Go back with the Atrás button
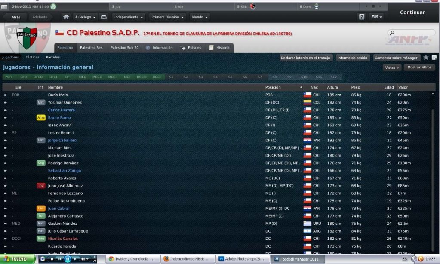The image size is (440, 264). 16,17
